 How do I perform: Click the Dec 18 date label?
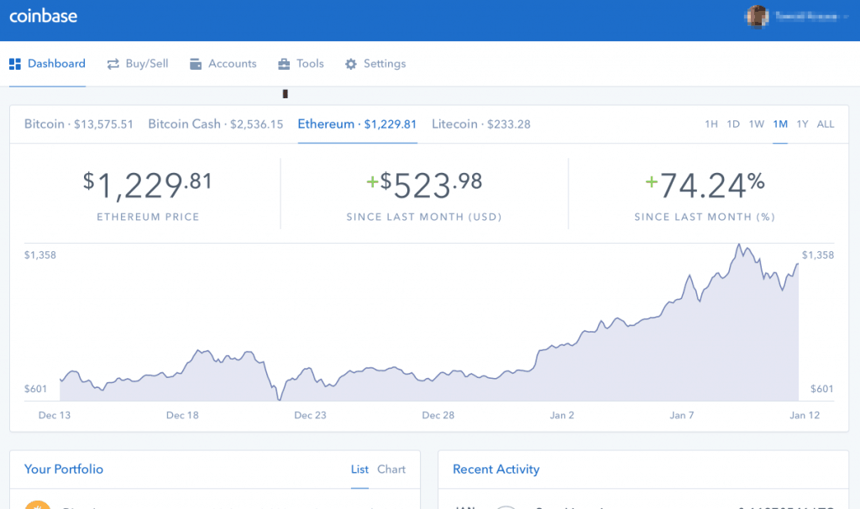pyautogui.click(x=182, y=415)
